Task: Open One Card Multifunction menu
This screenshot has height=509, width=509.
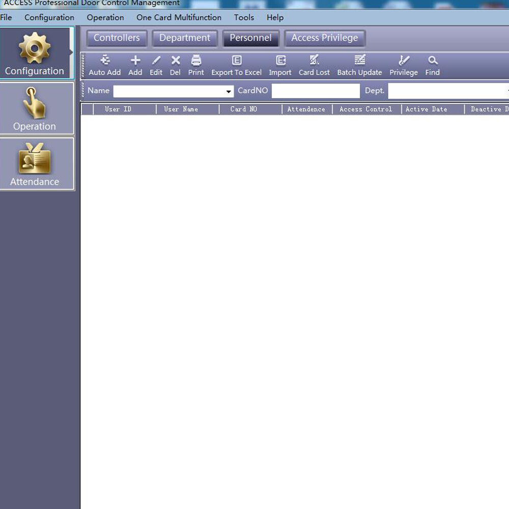Action: tap(179, 17)
